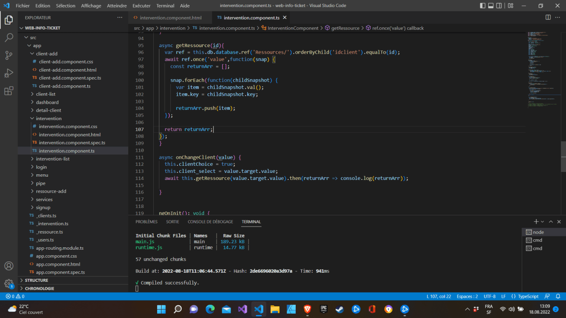Maximize the terminal panel size

point(550,221)
